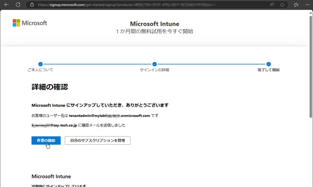
Task: Go back with the browser back arrow
Action: click(7, 5)
